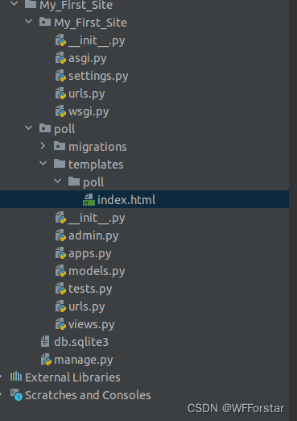The height and width of the screenshot is (421, 297).
Task: Select the asgi.py file
Action: [x=88, y=58]
